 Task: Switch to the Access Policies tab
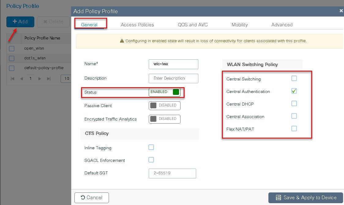tap(137, 25)
